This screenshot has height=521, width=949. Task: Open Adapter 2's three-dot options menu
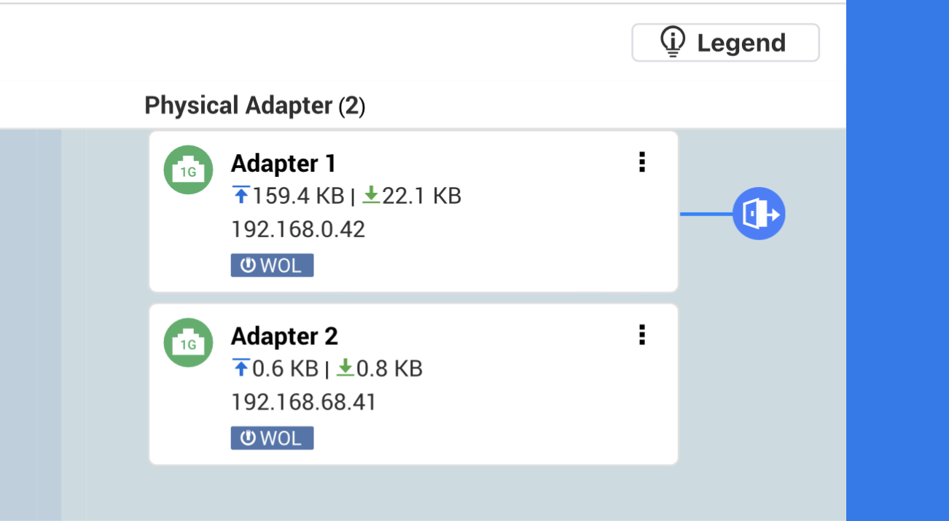click(641, 335)
